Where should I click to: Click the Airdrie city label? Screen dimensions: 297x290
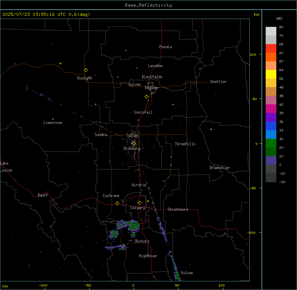click(139, 185)
